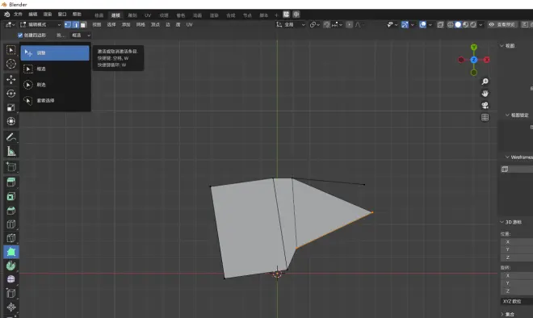Select the Spin tool
Viewport: 533px width, 318px height.
coord(10,266)
